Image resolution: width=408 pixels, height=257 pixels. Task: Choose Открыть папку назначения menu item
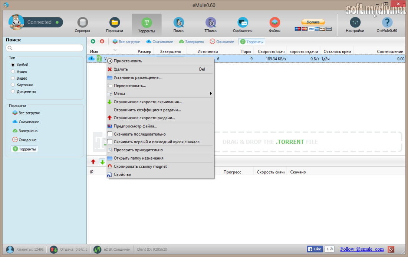[160, 158]
